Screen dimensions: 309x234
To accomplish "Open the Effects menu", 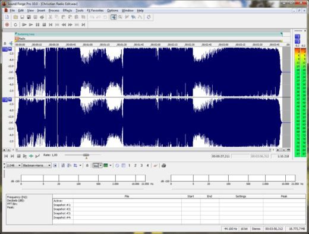I will [67, 11].
